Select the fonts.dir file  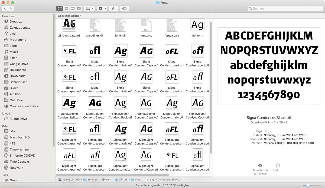click(121, 28)
